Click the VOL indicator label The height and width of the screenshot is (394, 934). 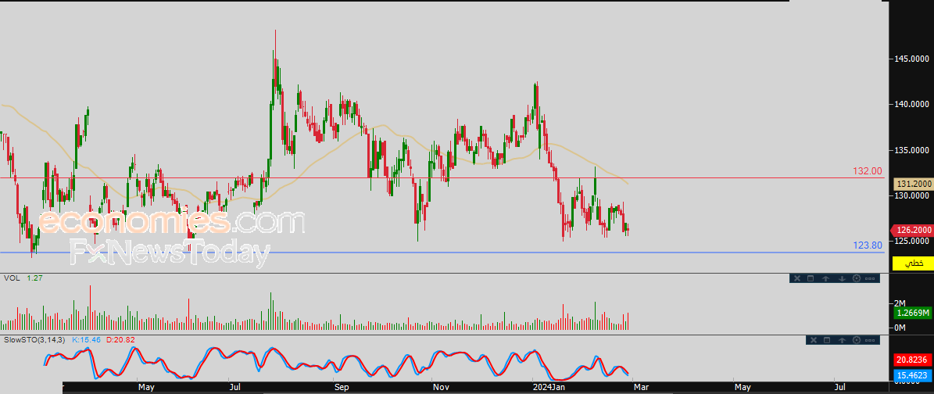(x=11, y=278)
